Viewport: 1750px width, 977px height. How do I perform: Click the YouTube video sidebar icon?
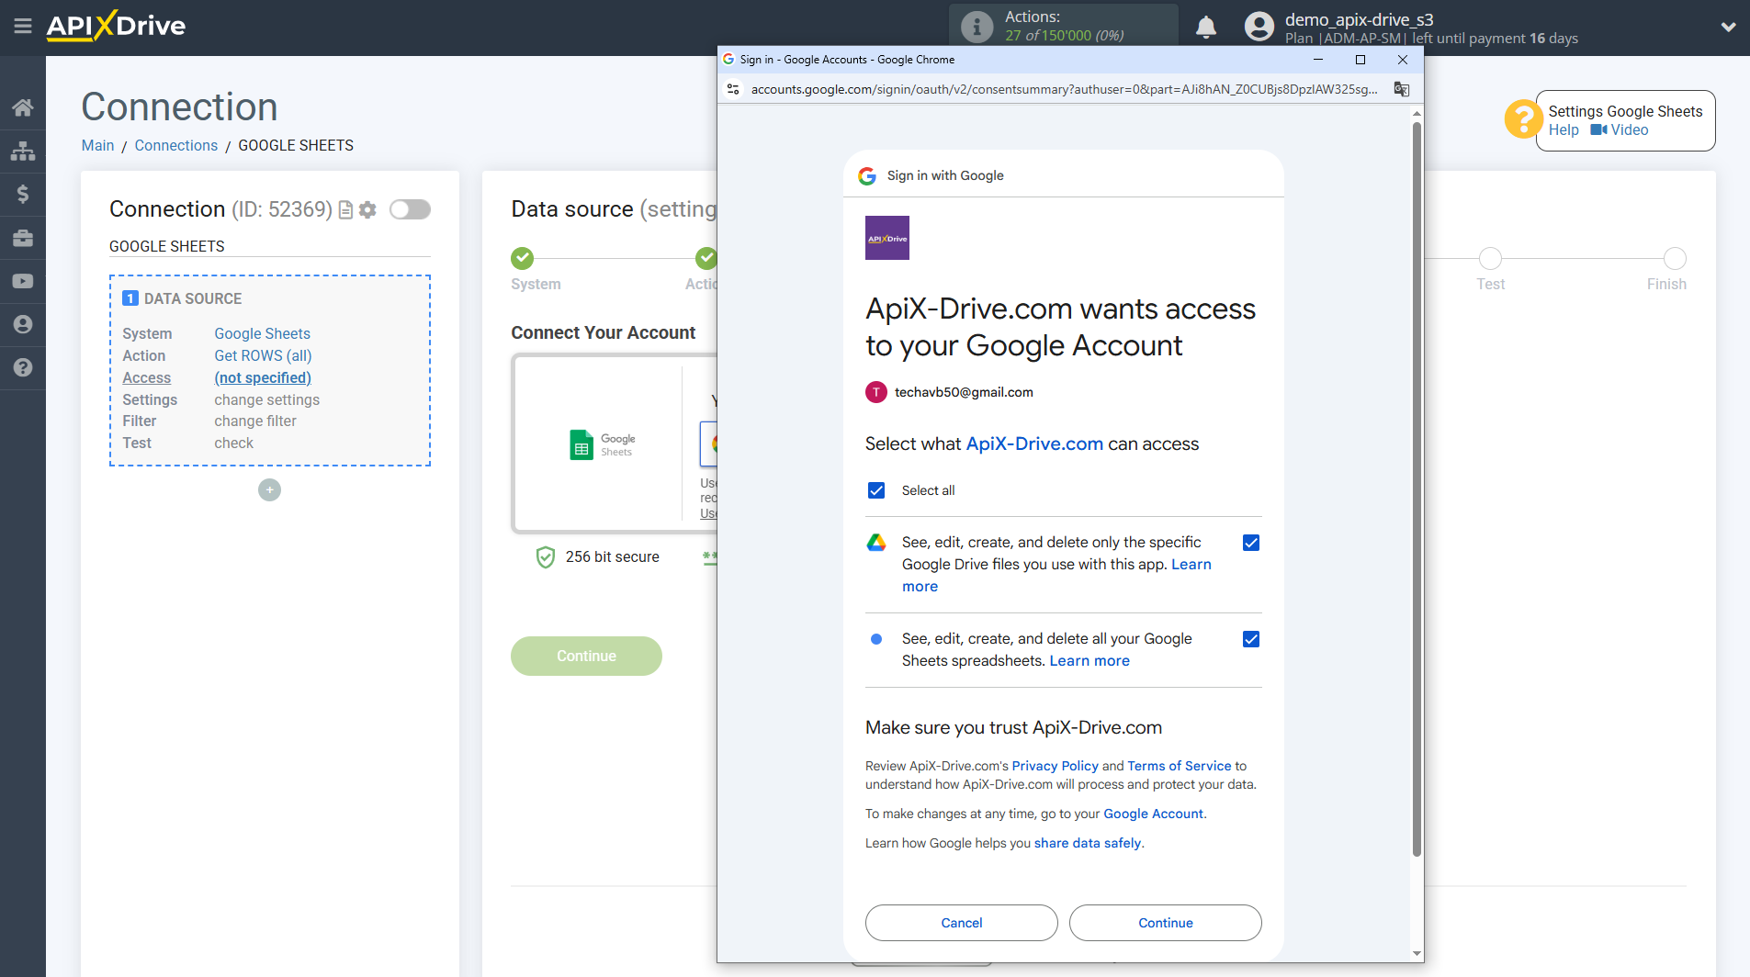23,281
